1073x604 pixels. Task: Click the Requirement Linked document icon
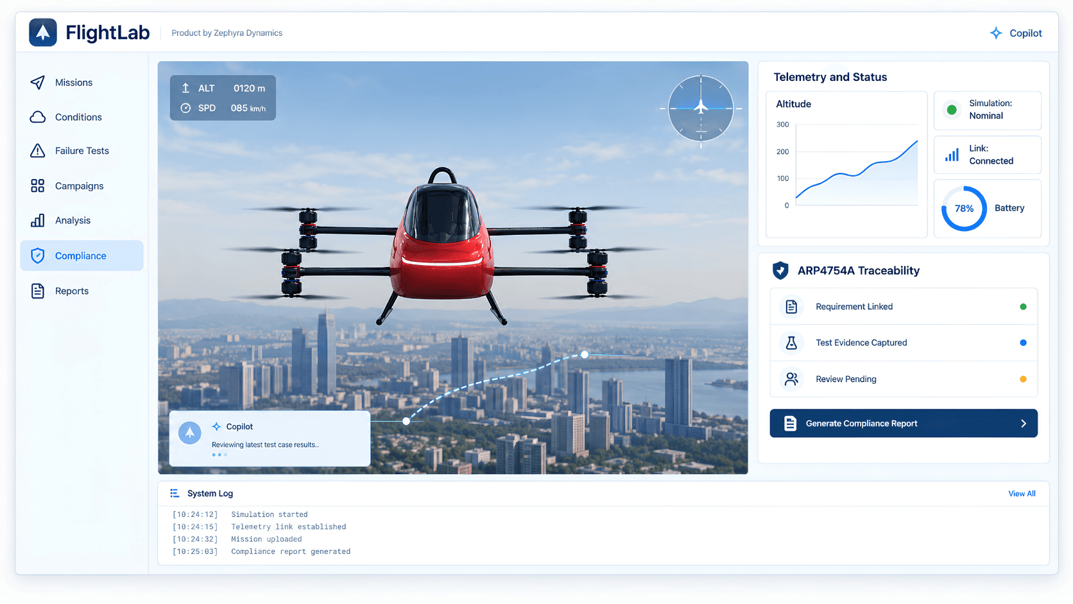point(791,307)
